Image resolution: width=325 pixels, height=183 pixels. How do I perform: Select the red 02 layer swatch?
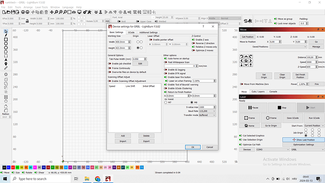(x=13, y=167)
